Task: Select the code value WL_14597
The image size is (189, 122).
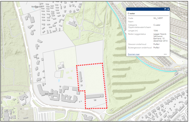Action: click(158, 18)
